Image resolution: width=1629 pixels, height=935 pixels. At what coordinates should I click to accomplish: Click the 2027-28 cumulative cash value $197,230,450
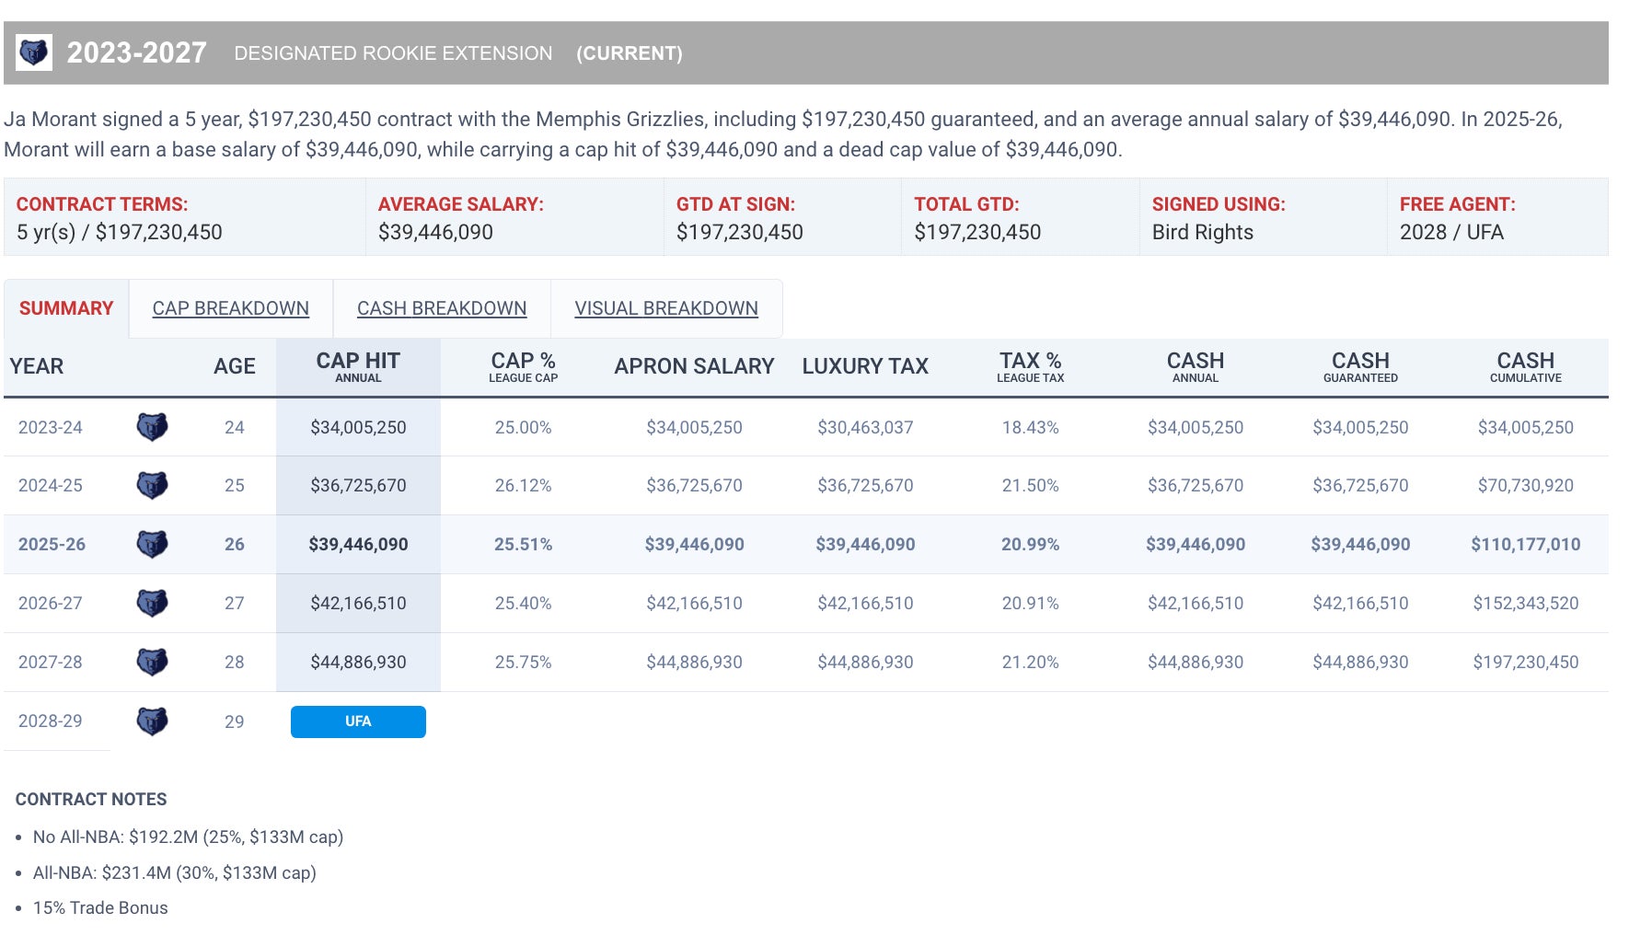pos(1525,662)
